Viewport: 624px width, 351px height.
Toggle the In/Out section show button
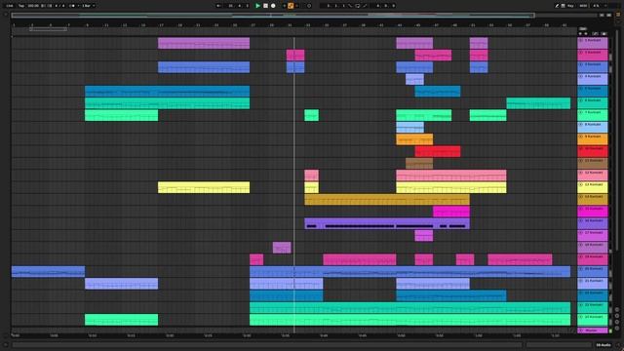(617, 310)
